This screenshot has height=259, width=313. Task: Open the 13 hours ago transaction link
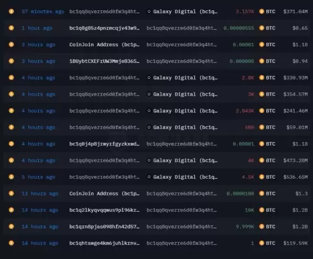tap(40, 193)
